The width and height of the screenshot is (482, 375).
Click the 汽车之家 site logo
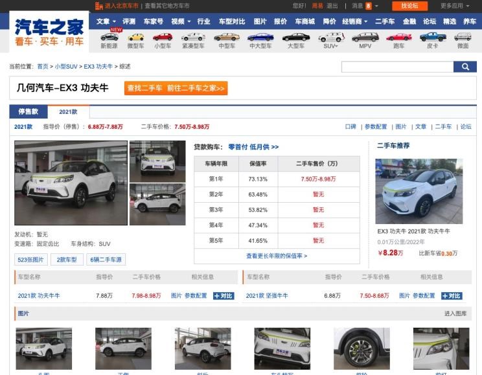pyautogui.click(x=49, y=32)
